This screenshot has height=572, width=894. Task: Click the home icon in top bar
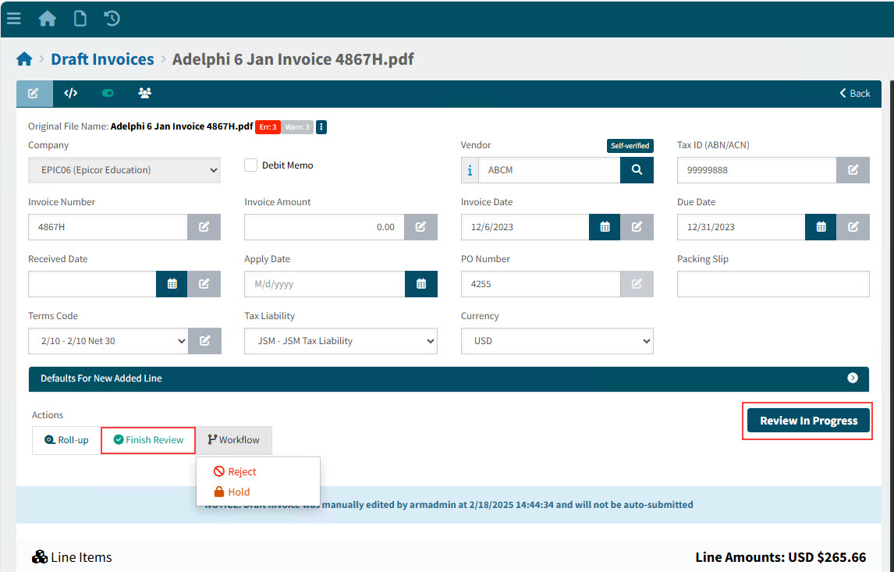coord(48,18)
